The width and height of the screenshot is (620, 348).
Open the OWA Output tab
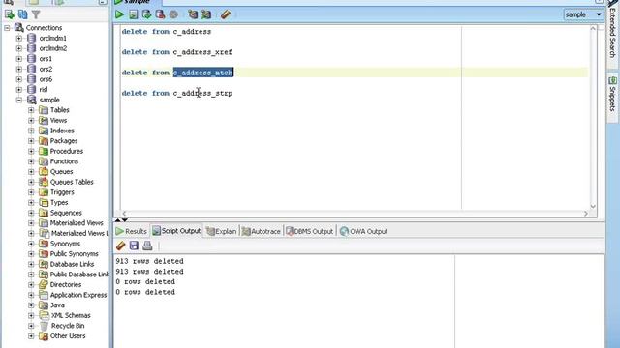tap(364, 231)
